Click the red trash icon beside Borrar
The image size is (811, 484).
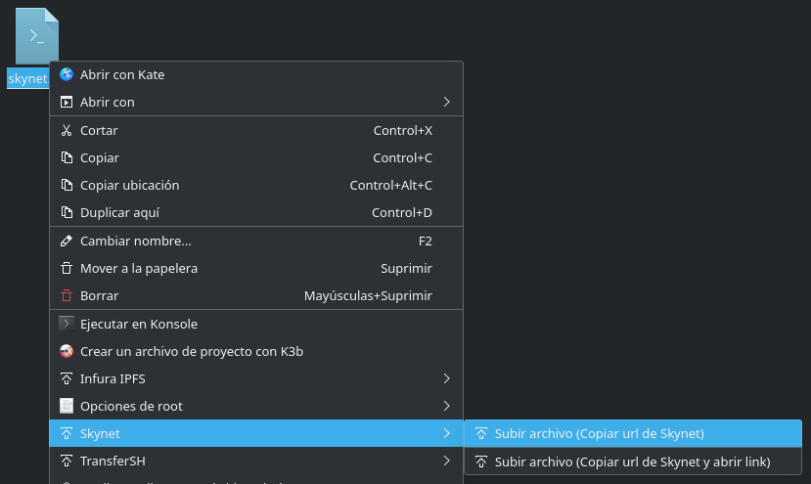point(67,295)
